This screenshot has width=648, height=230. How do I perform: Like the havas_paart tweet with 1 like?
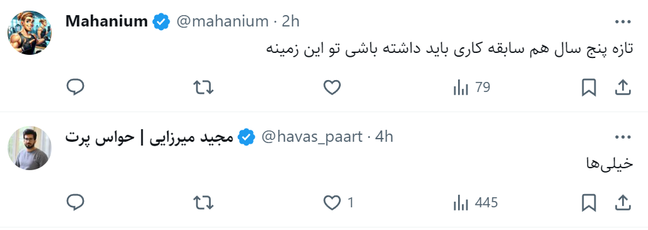tap(338, 203)
